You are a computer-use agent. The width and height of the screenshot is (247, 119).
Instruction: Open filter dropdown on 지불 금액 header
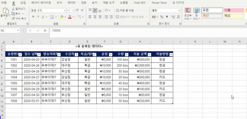point(149,54)
